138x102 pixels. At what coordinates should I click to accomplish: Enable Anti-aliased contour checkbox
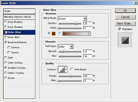pos(72,69)
